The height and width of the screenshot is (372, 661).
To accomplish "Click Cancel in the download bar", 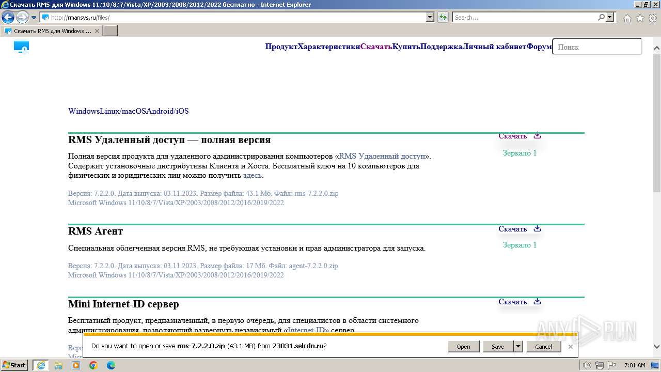I will (x=543, y=347).
